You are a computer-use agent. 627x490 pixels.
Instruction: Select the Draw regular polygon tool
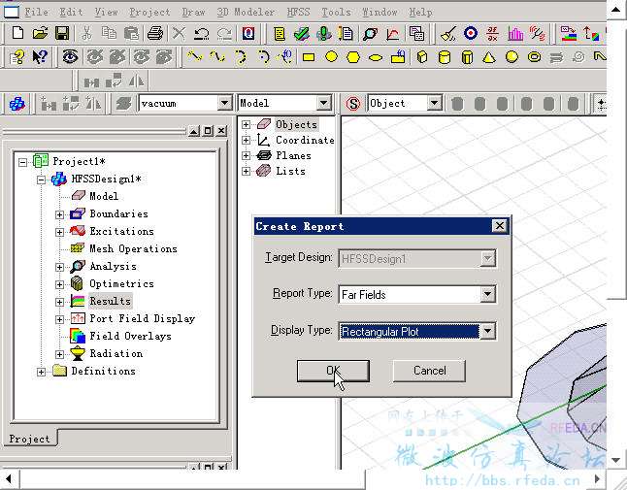coord(353,57)
